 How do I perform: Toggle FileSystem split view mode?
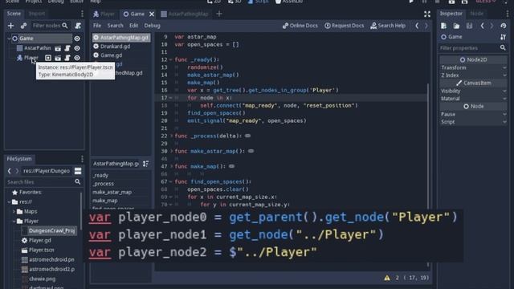(78, 171)
